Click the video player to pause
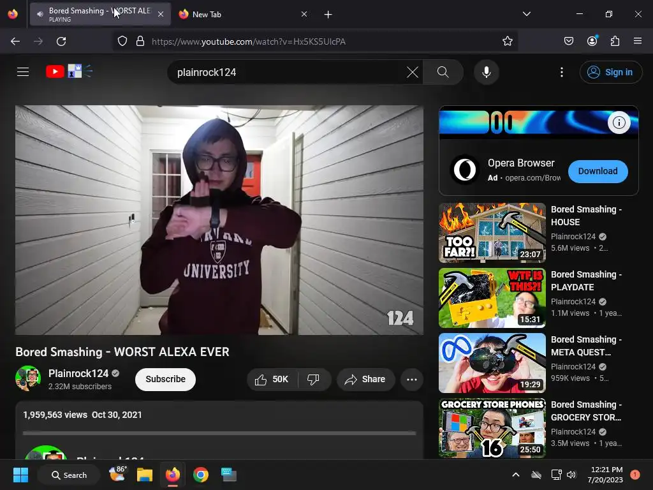Image resolution: width=653 pixels, height=490 pixels. tap(219, 220)
